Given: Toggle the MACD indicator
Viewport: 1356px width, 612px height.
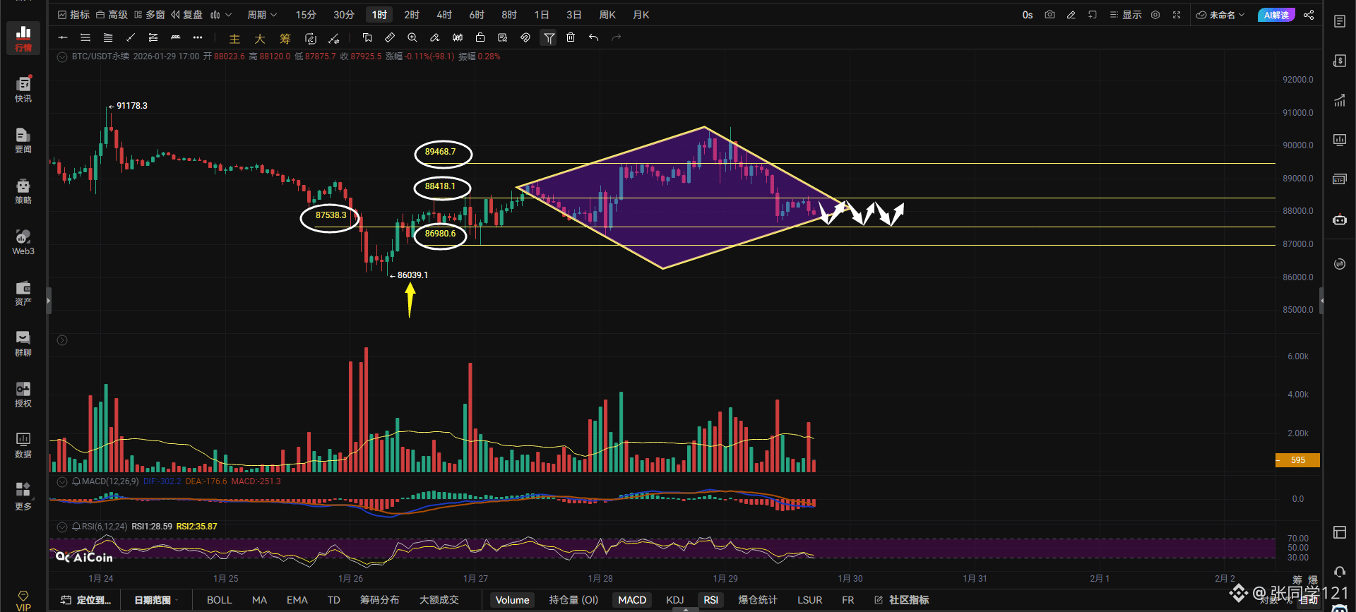Looking at the screenshot, I should point(632,600).
